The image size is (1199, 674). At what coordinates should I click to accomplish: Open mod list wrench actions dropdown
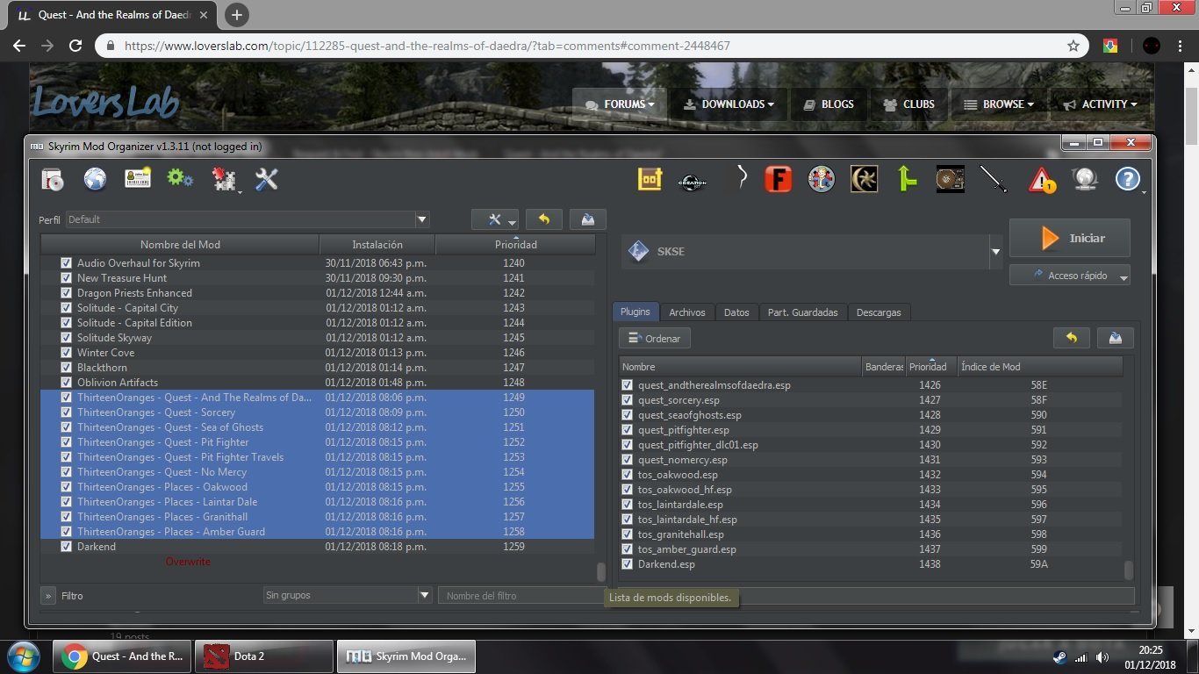[495, 219]
